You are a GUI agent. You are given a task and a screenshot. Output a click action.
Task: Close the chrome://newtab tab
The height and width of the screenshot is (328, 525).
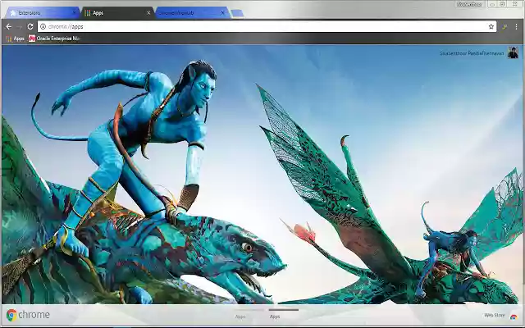(x=222, y=13)
